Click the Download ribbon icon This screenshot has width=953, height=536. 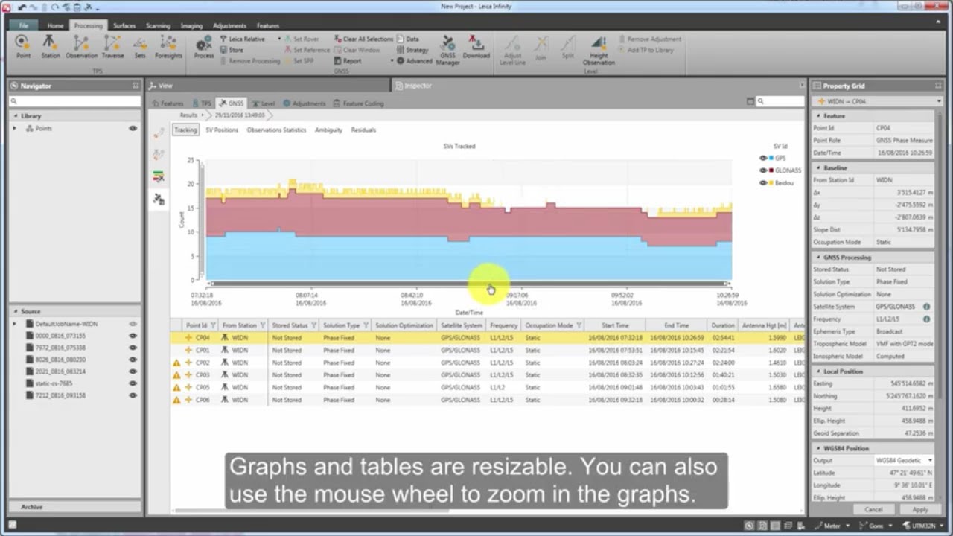(476, 46)
